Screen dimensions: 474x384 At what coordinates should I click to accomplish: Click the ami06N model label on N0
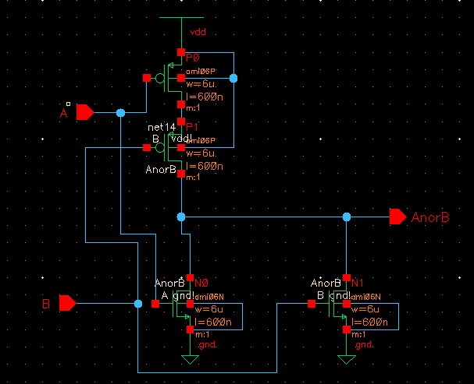[209, 297]
